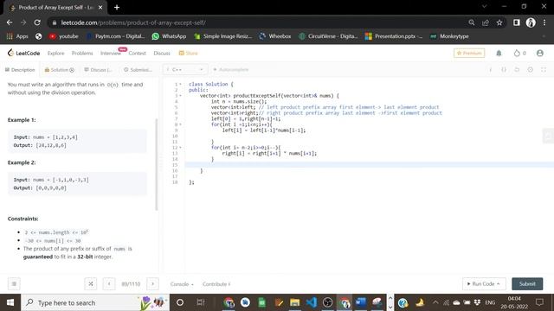The image size is (554, 311).
Task: Open the C++ language dropdown
Action: (184, 69)
